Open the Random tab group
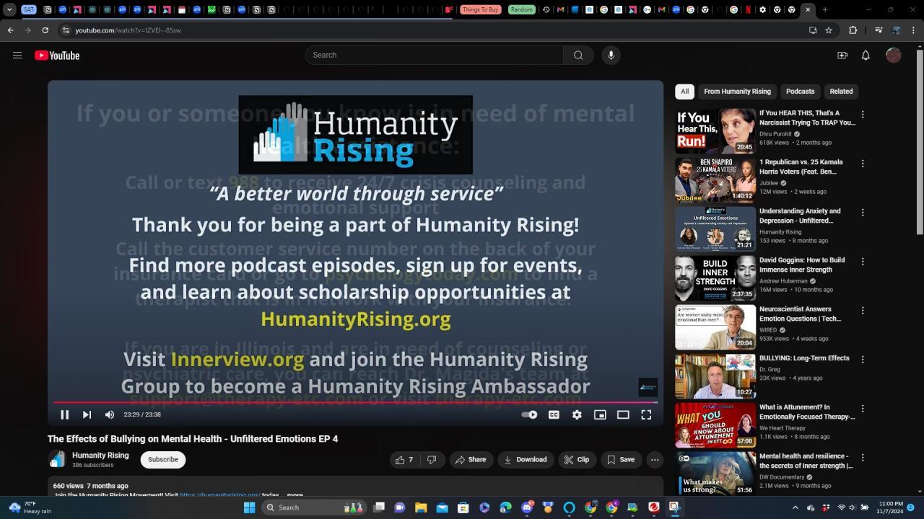924x519 pixels. coord(521,9)
